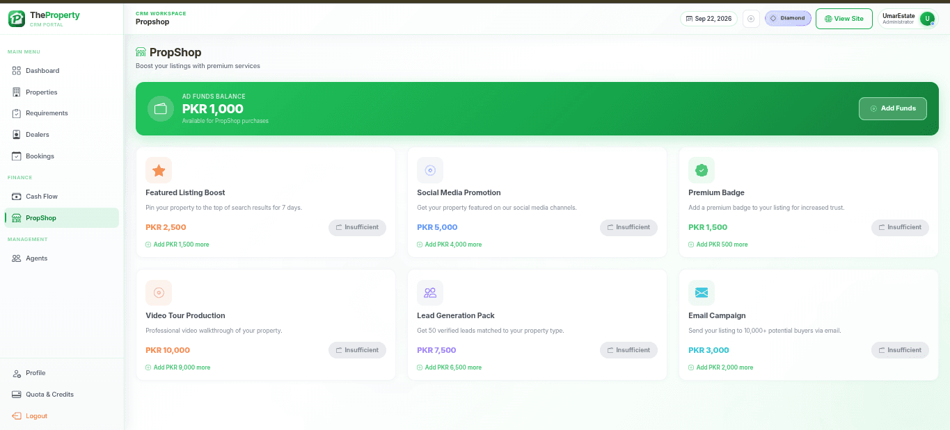Select the Requirements clipboard icon
The width and height of the screenshot is (950, 430).
point(17,113)
